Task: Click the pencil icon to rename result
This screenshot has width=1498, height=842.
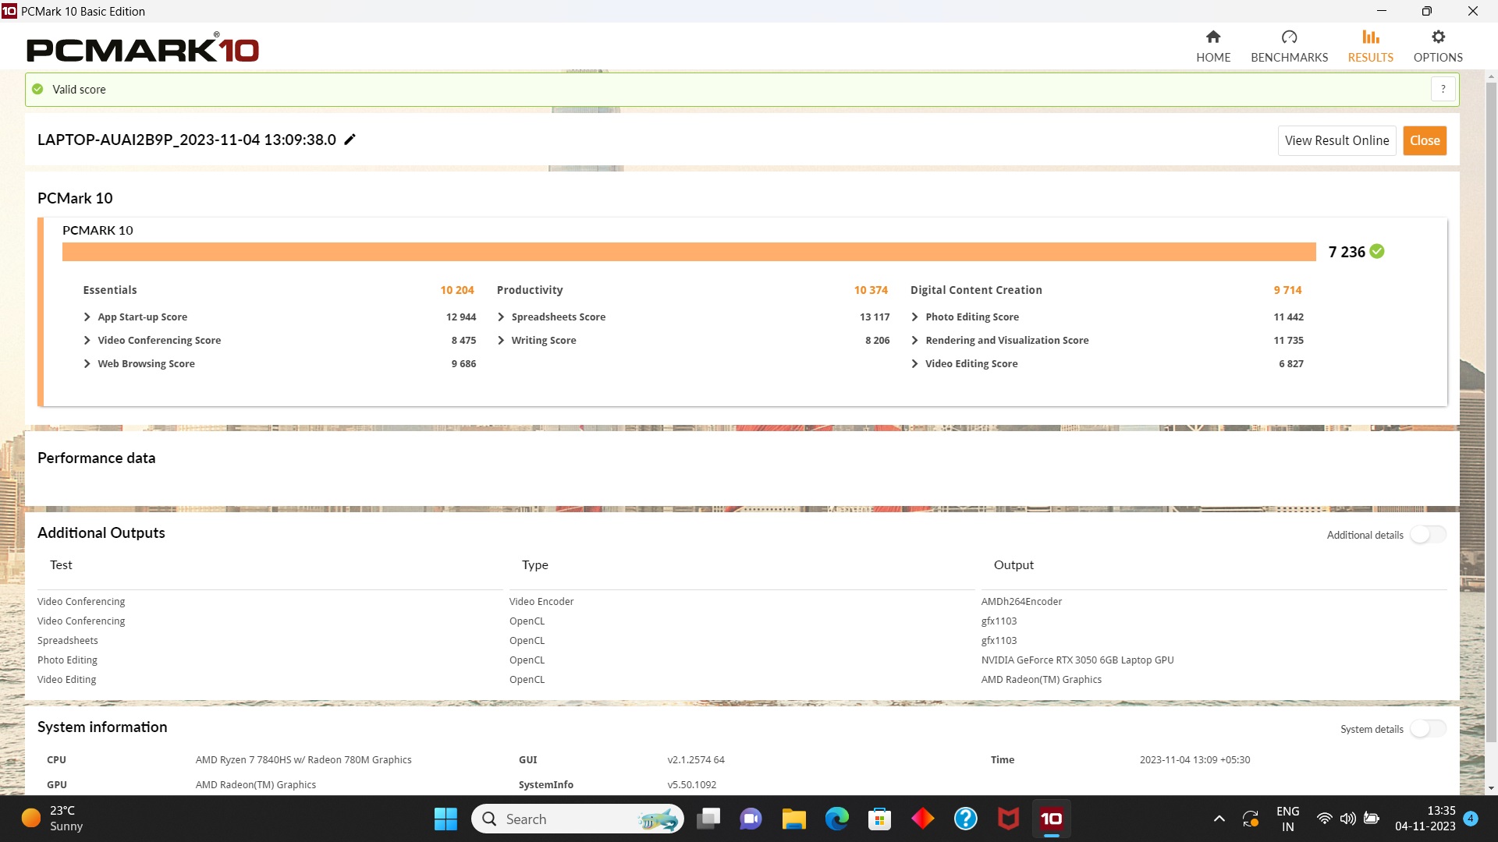Action: pos(350,140)
